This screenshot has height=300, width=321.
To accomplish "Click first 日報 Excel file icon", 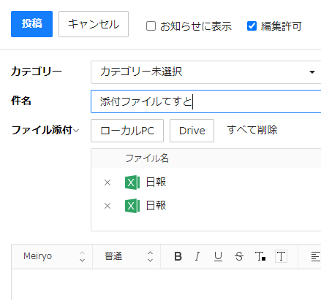I will (x=132, y=182).
